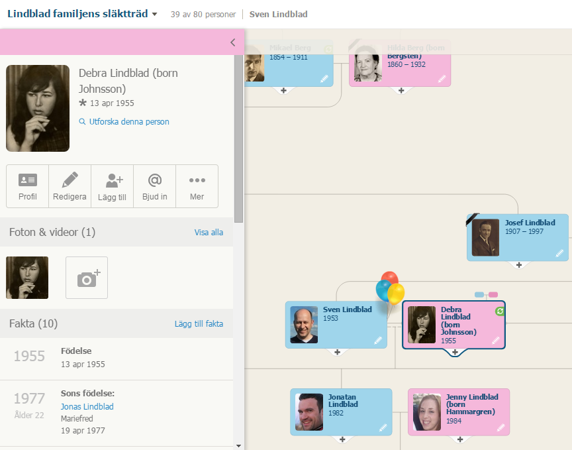Edit Jonatan Lindblad card with the pencil icon
This screenshot has width=572, height=450.
(383, 427)
